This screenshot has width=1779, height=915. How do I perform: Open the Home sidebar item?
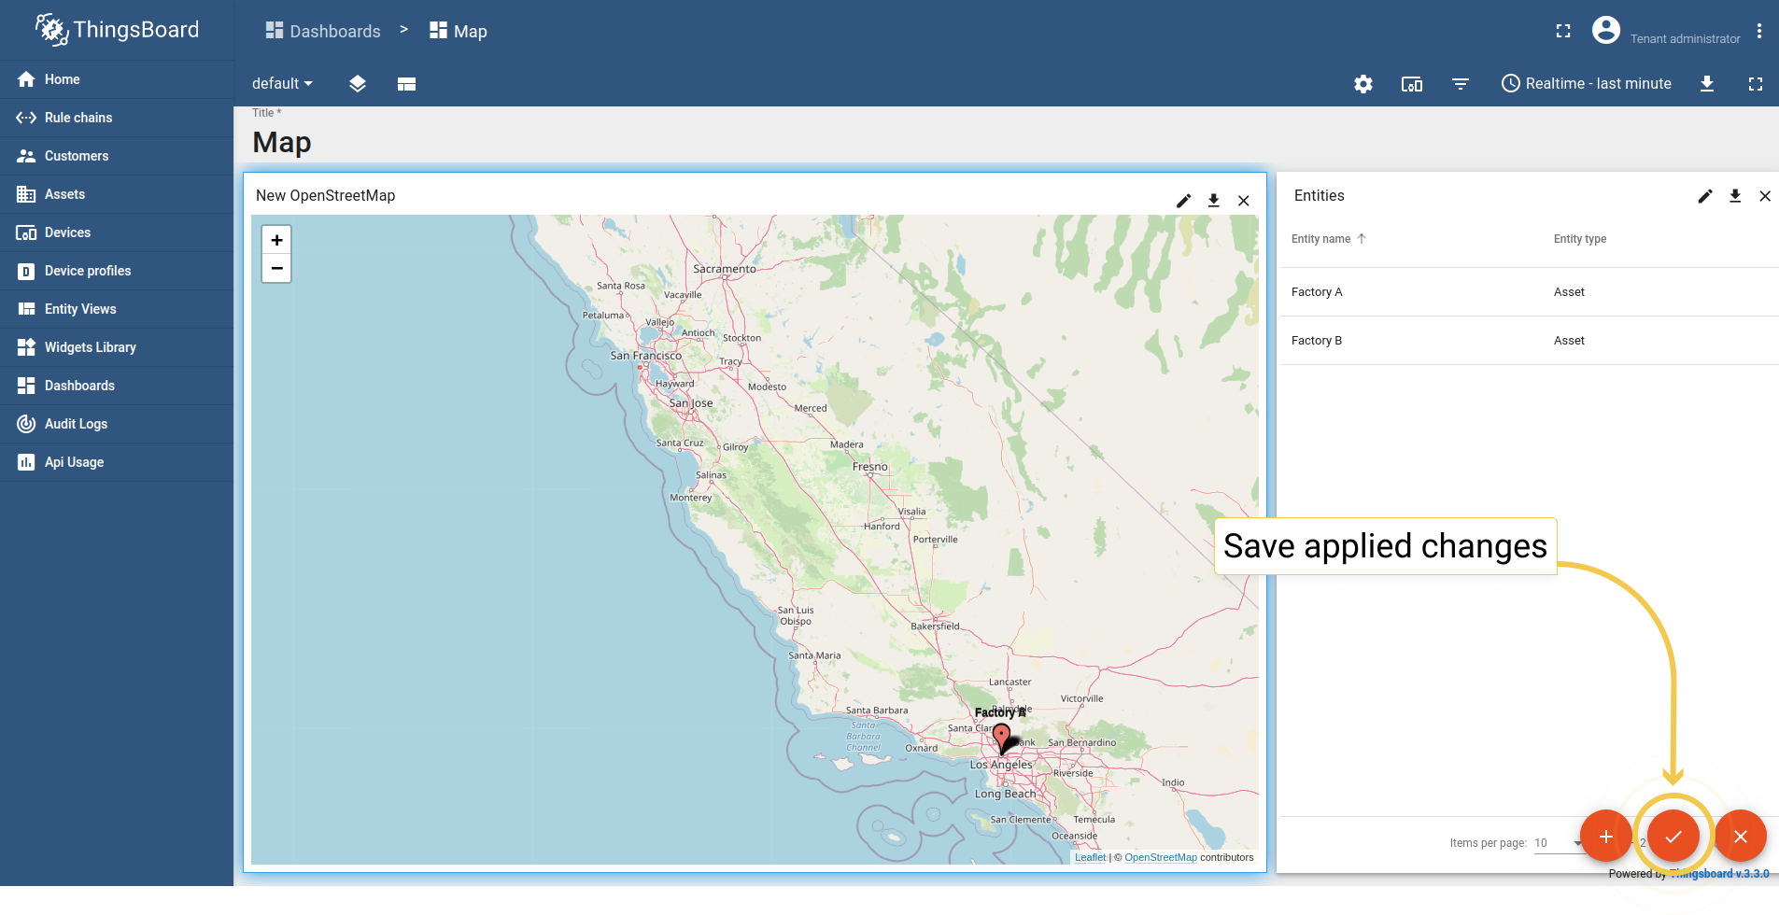point(117,79)
